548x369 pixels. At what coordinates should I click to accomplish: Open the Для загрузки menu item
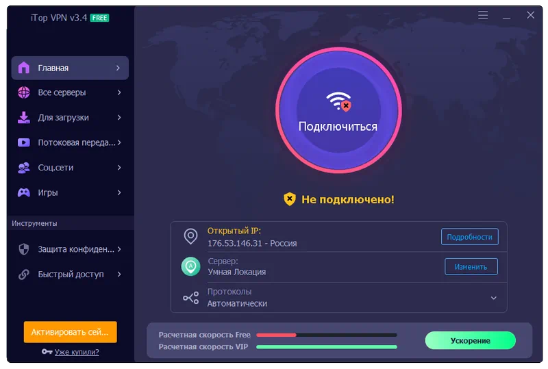point(70,118)
